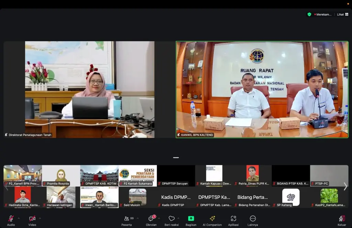
Task: Select the Pramita Rosyida participant thumbnail
Action: 61,176
